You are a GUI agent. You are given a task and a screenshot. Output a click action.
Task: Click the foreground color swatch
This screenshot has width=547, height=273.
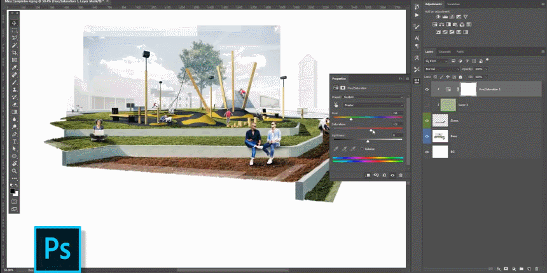tap(13, 190)
